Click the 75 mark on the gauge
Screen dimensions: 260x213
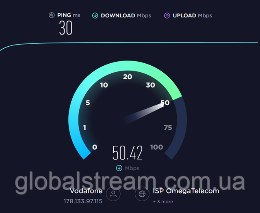168,128
